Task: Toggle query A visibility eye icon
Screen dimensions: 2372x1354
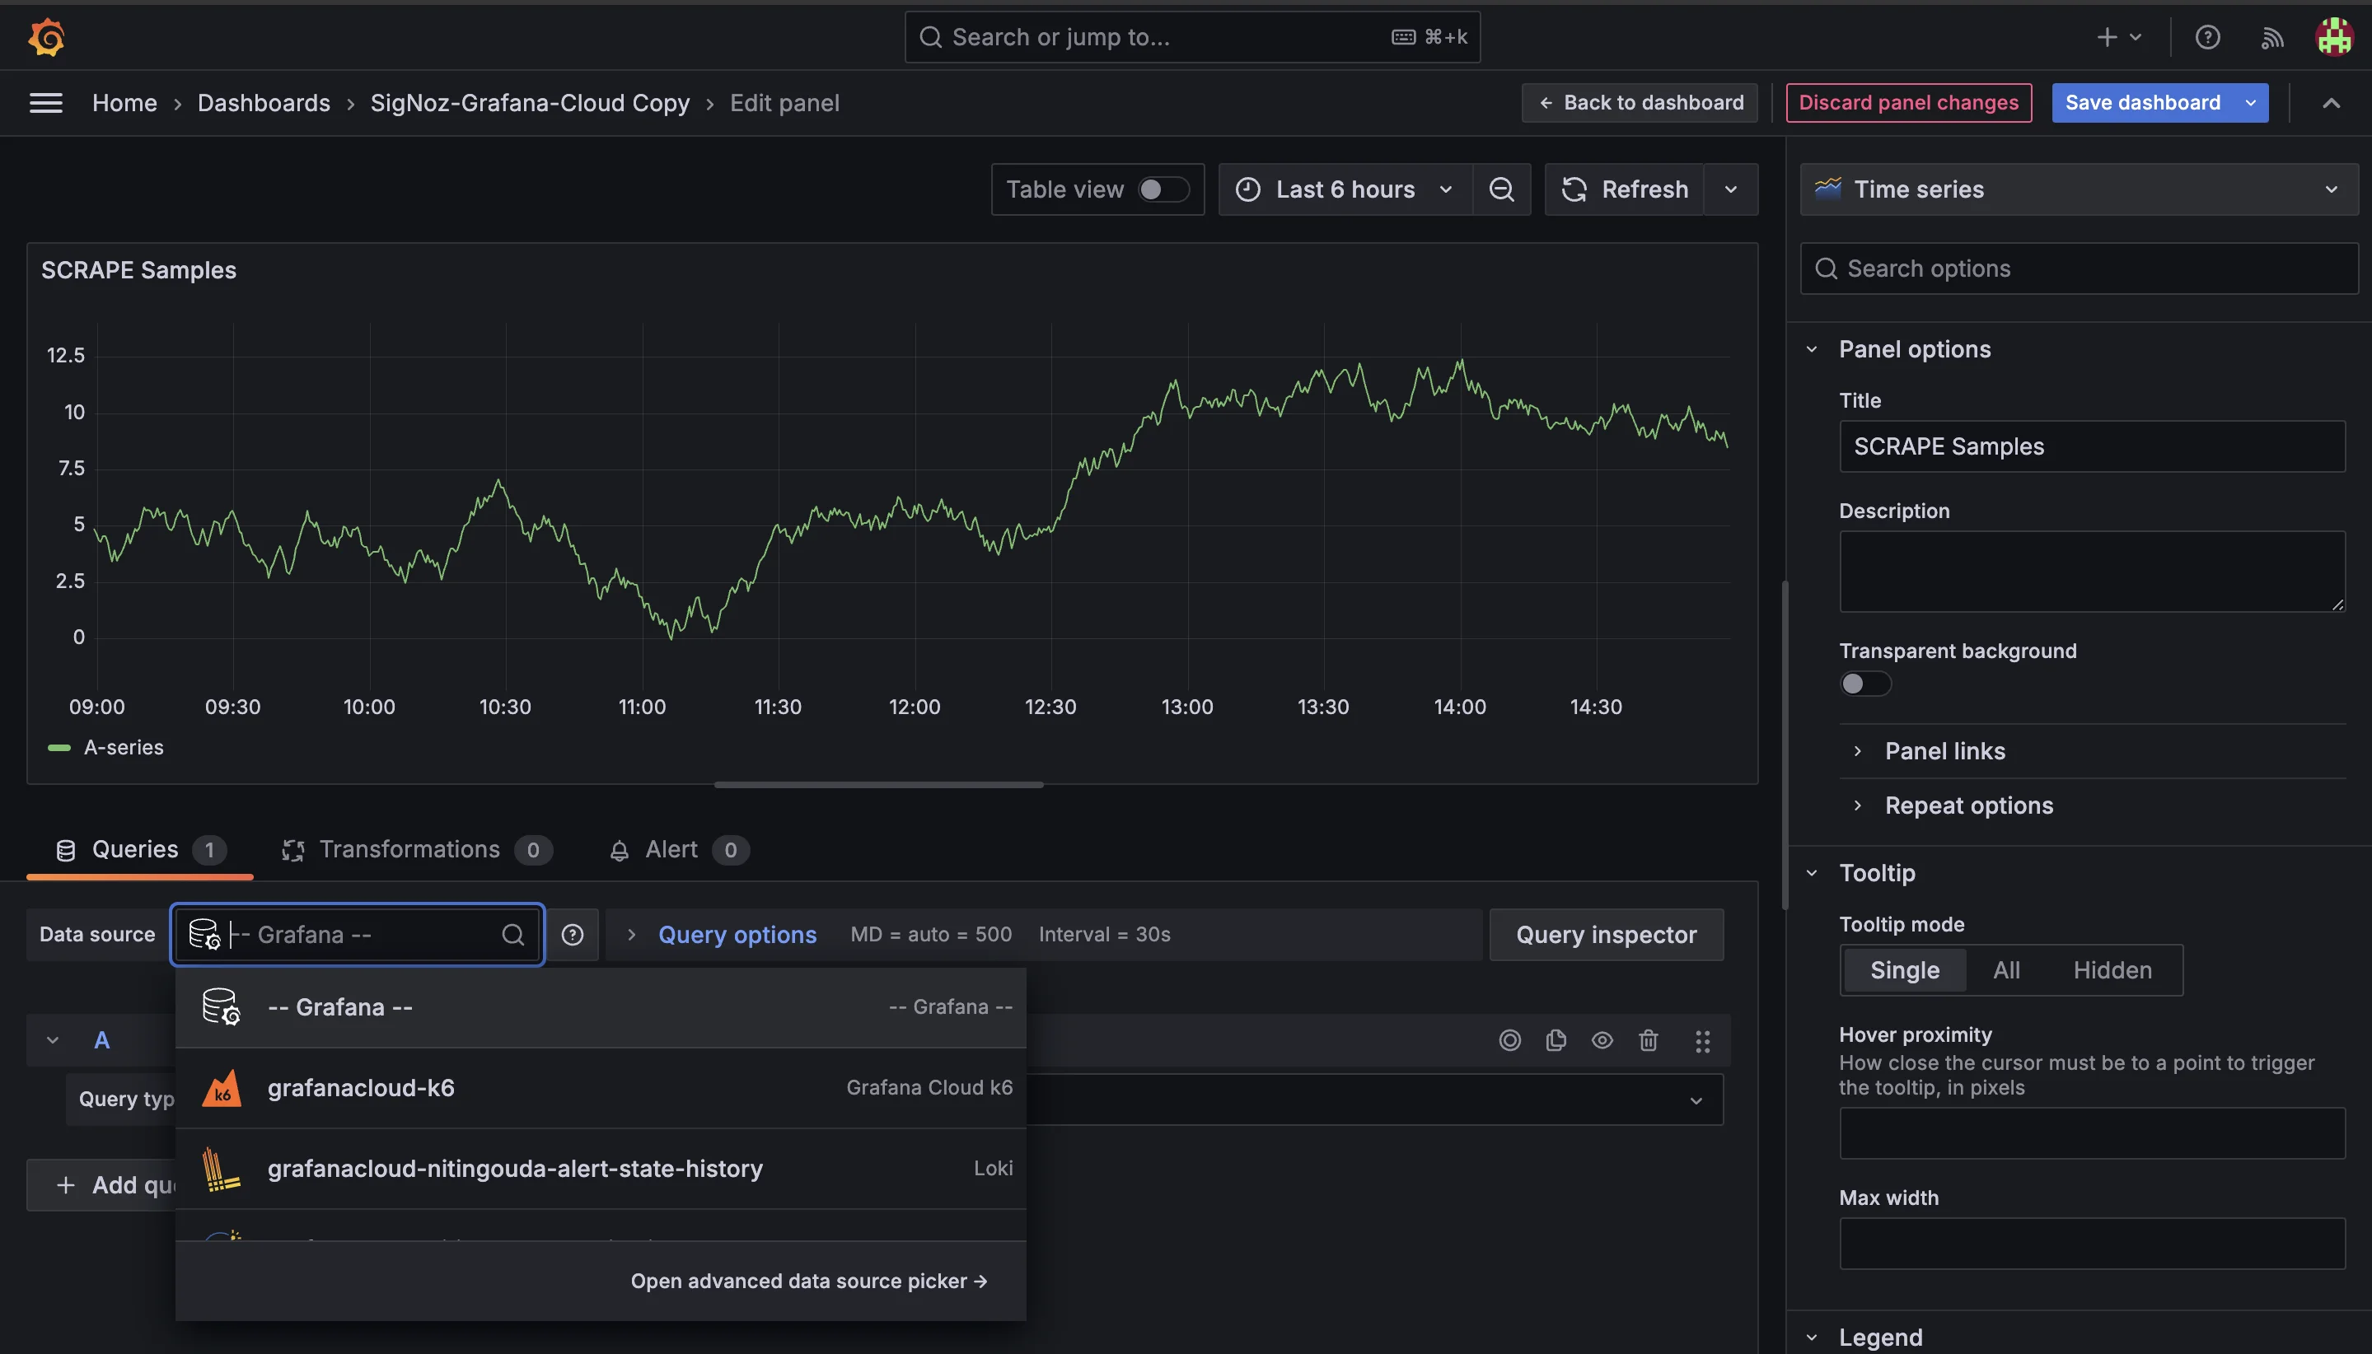Action: click(x=1602, y=1040)
